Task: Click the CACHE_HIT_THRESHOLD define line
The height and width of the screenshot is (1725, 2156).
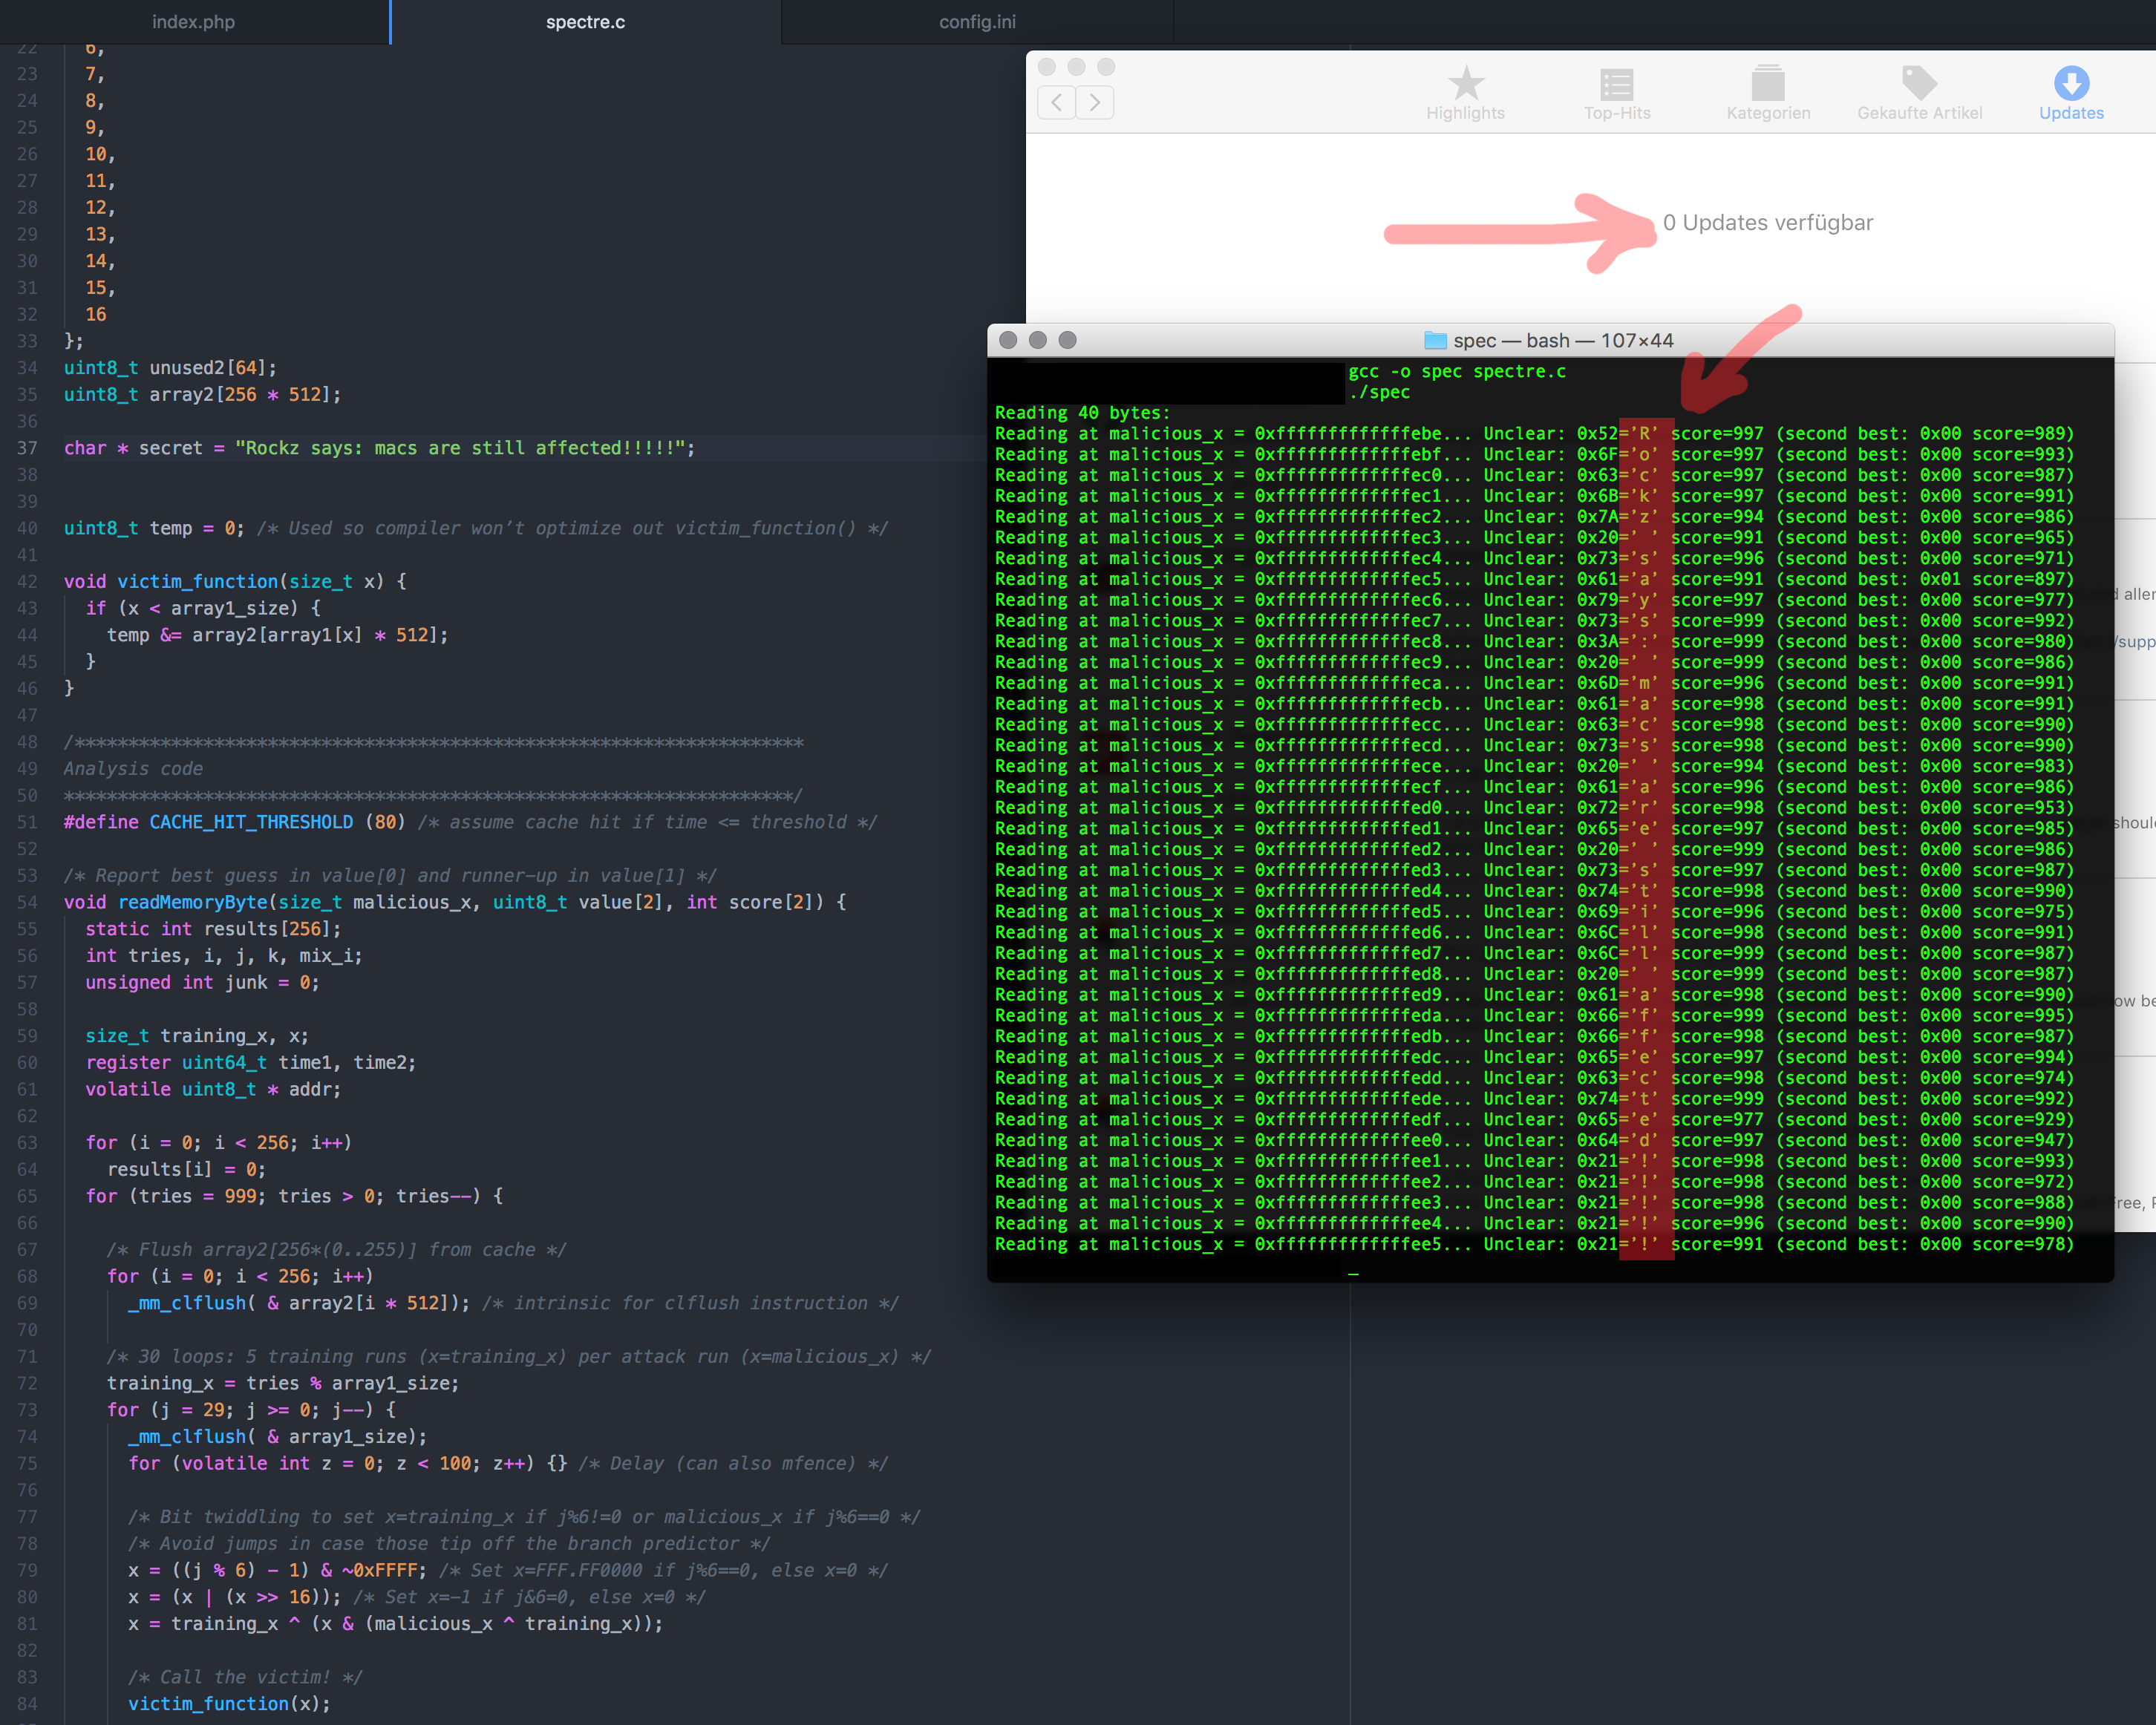Action: (250, 822)
